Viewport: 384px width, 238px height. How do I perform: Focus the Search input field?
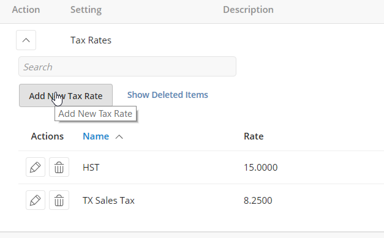(127, 67)
